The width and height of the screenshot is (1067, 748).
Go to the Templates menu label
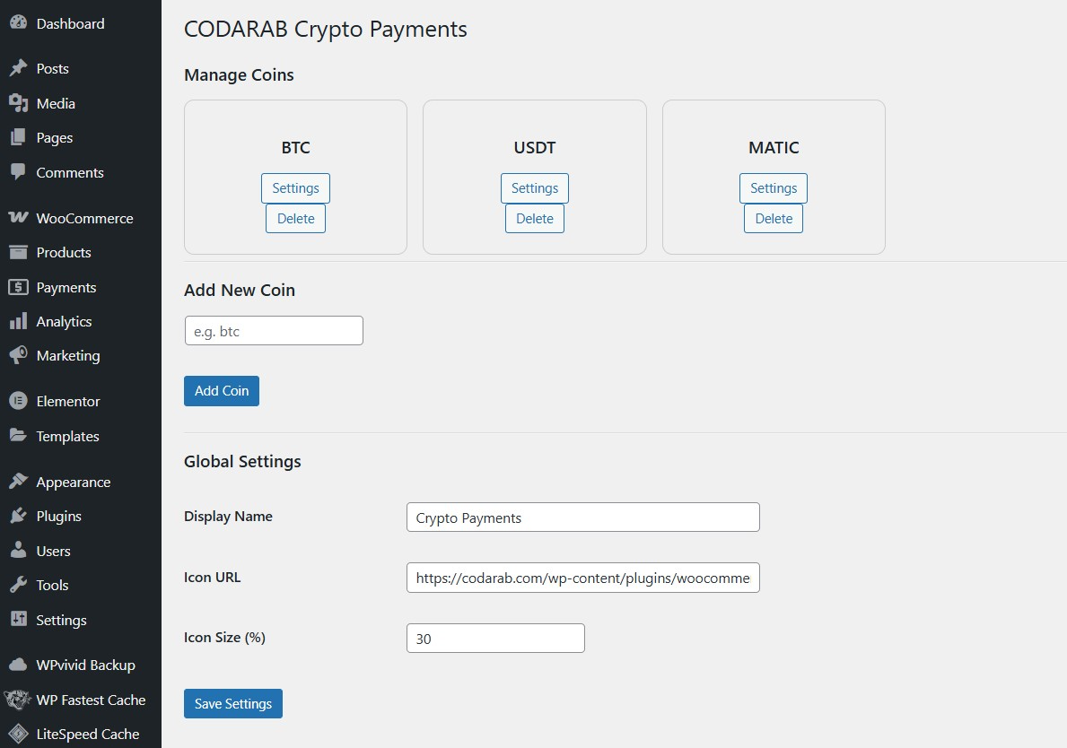tap(68, 437)
